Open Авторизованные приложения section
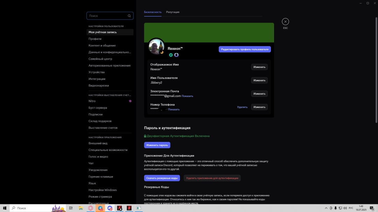 (x=110, y=66)
